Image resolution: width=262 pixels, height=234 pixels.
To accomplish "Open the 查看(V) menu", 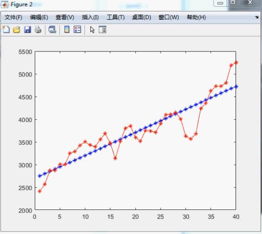I will (x=65, y=17).
